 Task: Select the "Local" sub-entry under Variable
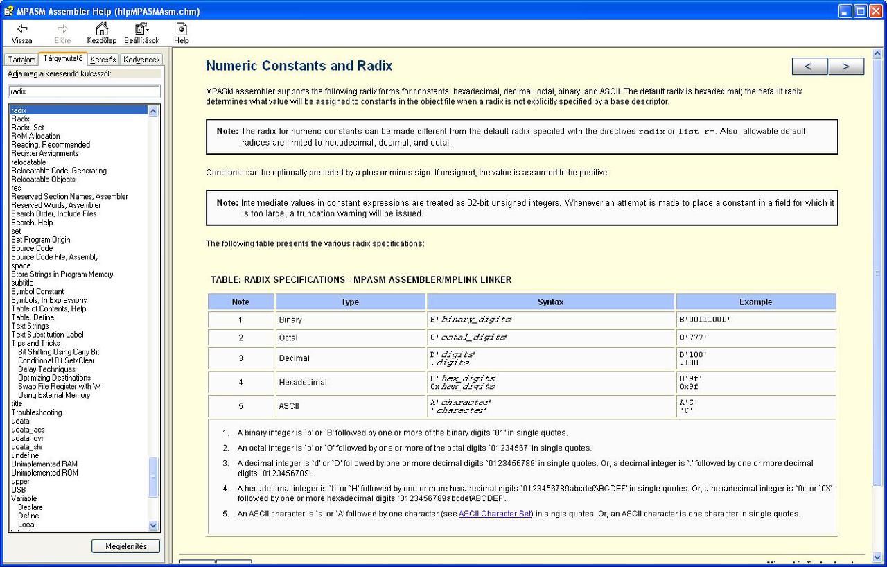point(27,525)
